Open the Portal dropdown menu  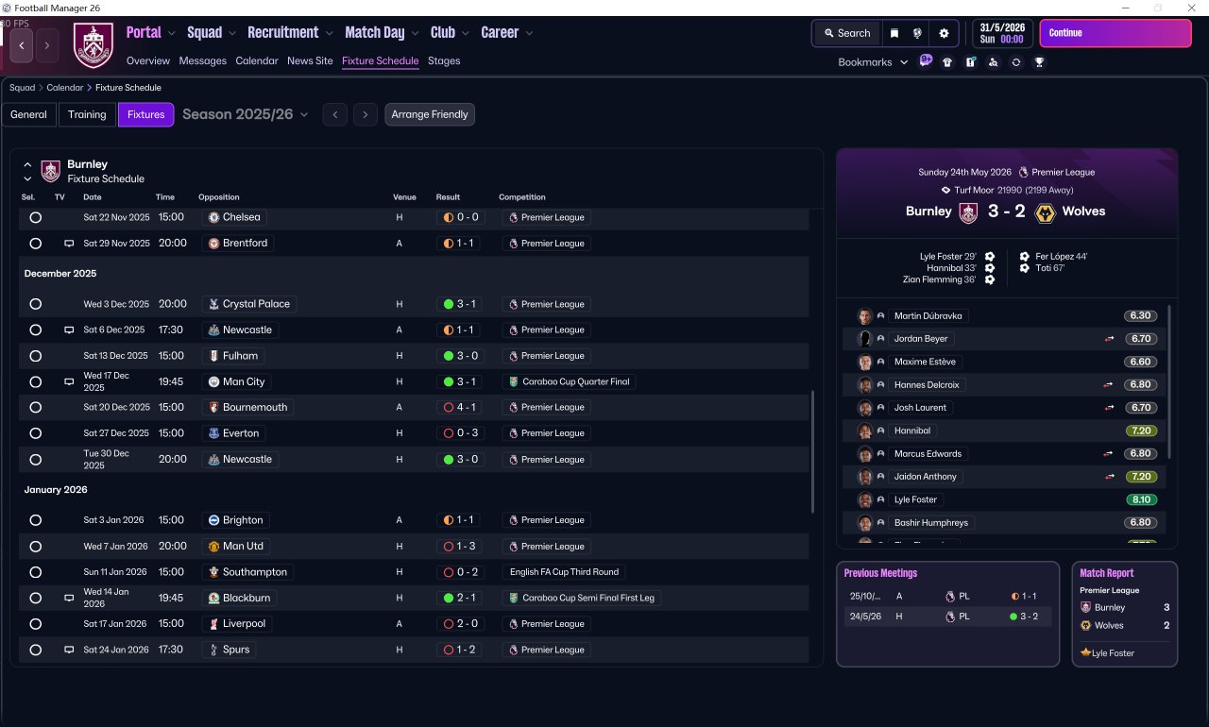coord(151,32)
